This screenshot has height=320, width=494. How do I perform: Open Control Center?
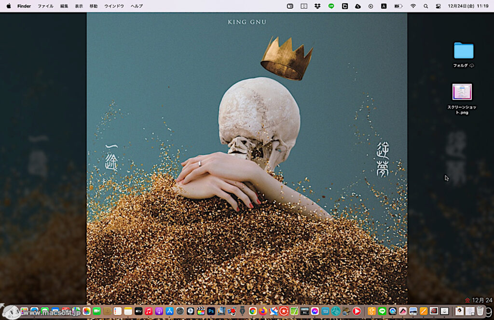pyautogui.click(x=438, y=6)
